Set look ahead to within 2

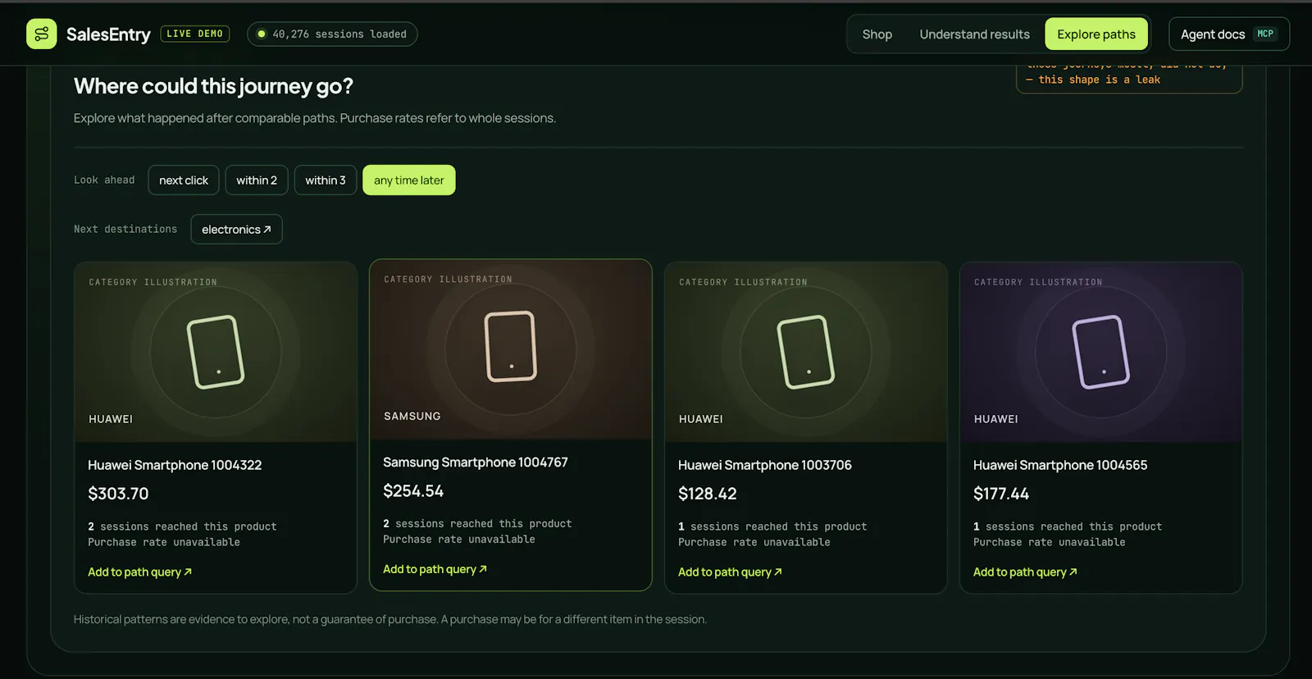click(x=257, y=180)
